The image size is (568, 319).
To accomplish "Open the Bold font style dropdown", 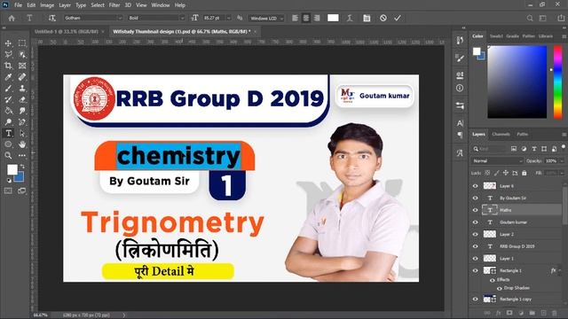I will click(182, 18).
